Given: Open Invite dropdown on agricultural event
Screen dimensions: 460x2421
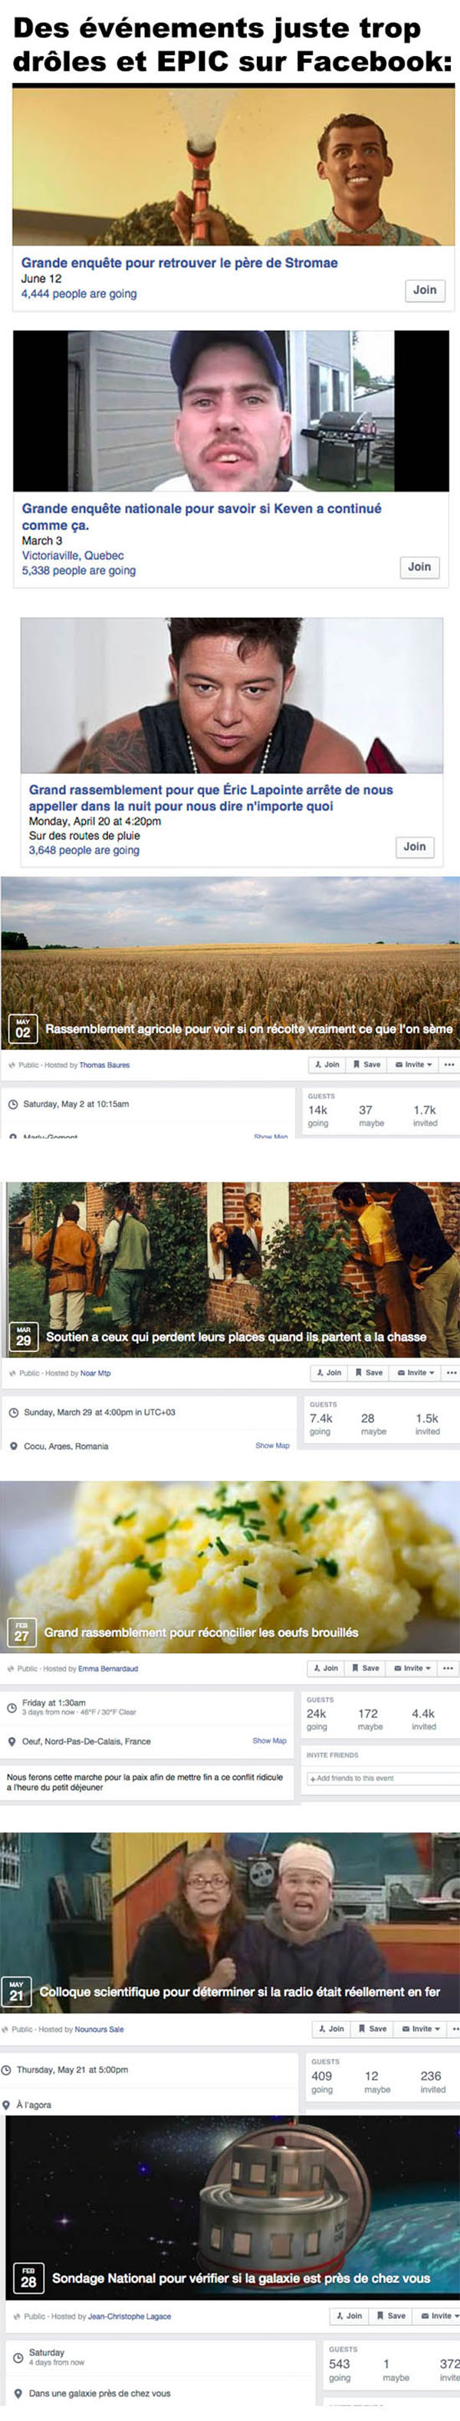Looking at the screenshot, I should coord(413,1064).
